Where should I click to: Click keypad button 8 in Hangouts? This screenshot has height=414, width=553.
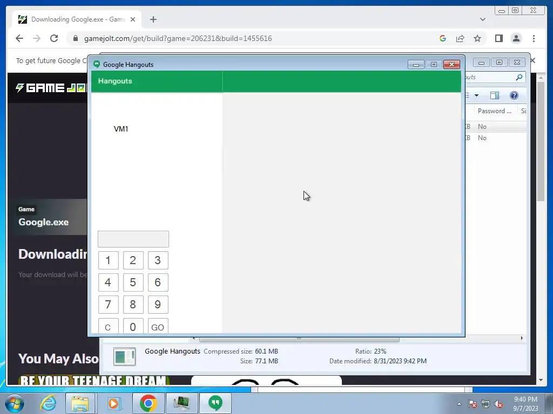[x=133, y=305]
